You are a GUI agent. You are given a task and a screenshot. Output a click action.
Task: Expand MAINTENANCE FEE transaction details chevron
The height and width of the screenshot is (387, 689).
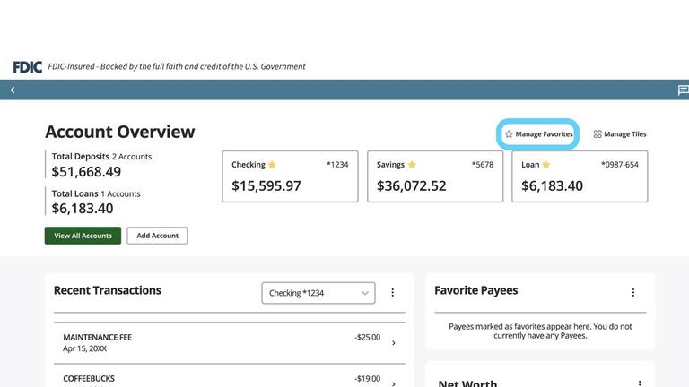pos(394,343)
